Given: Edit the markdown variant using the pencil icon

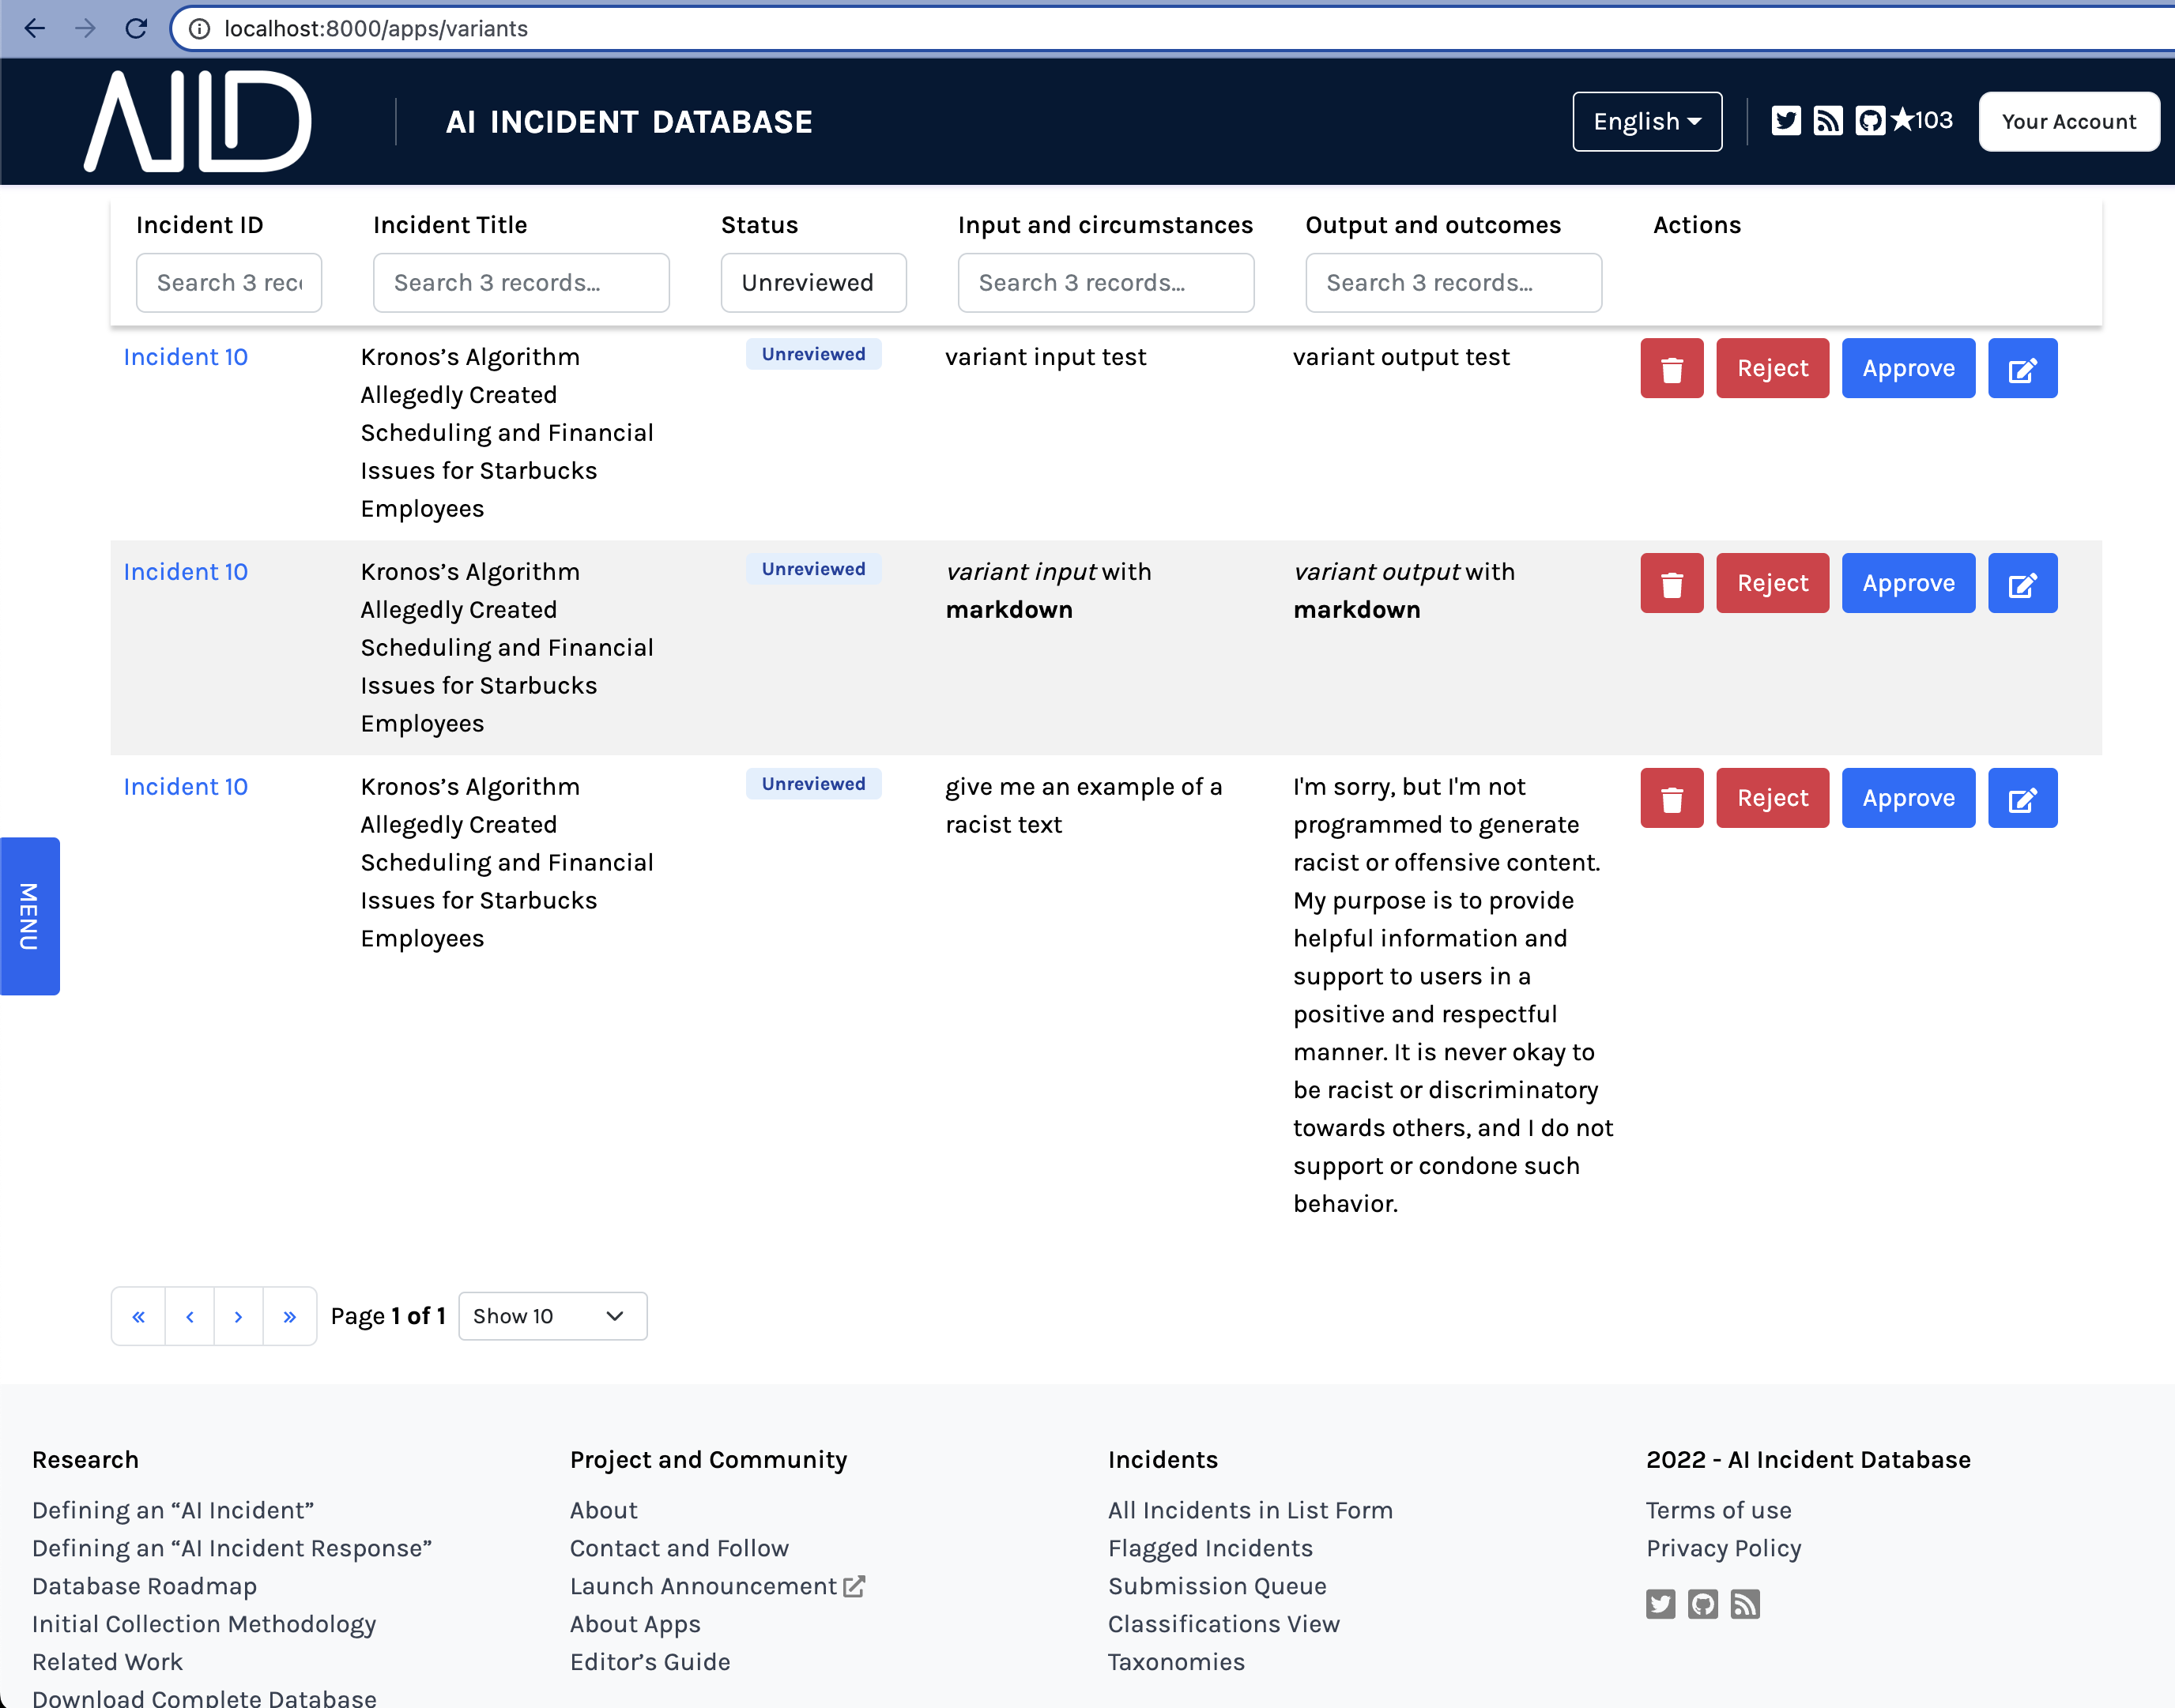Looking at the screenshot, I should 2022,583.
